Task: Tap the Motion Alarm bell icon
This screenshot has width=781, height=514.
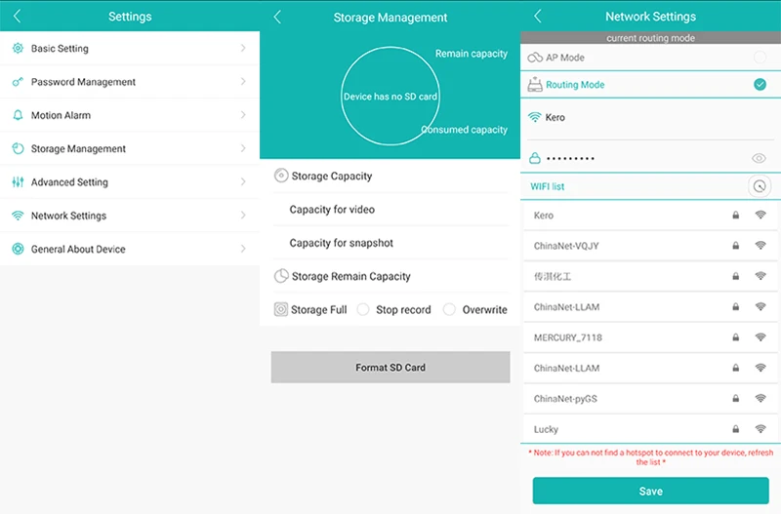Action: 18,115
